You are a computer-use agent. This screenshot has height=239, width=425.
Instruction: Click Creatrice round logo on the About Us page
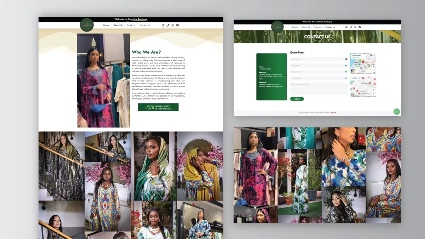pos(87,25)
